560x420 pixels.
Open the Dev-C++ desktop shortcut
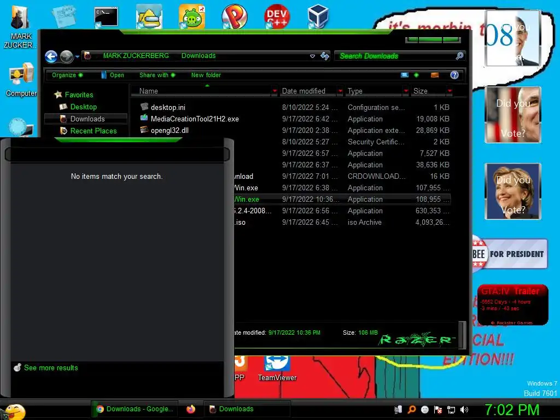tap(277, 16)
